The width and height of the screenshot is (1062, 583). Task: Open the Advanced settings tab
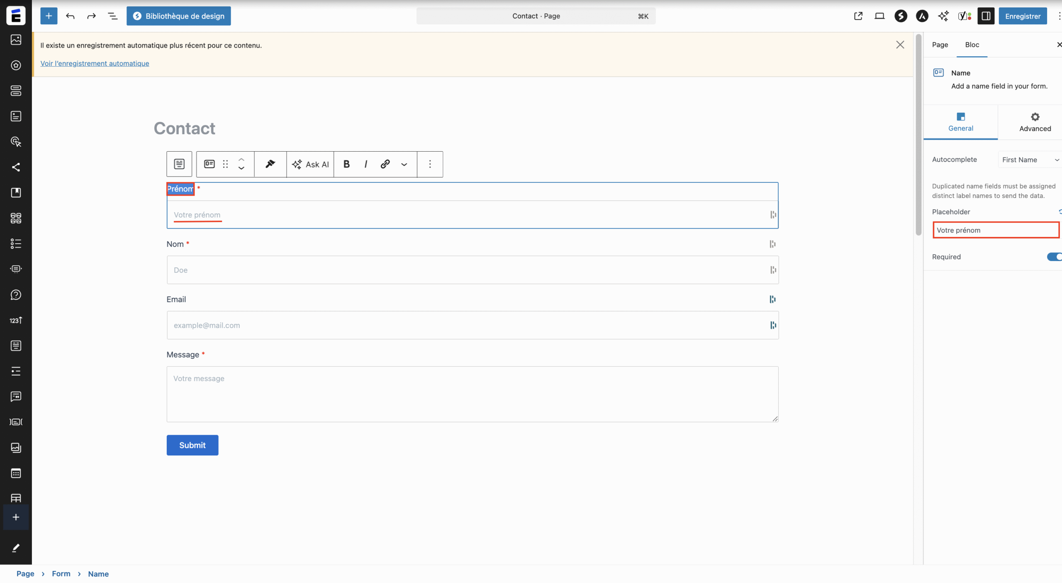(1035, 122)
